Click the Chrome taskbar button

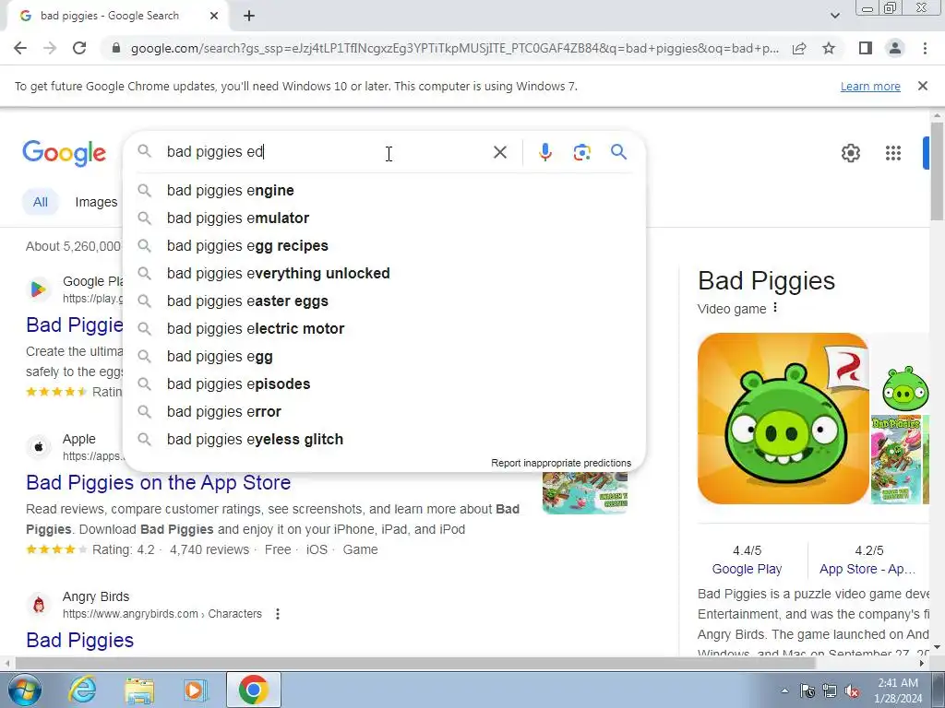point(253,690)
